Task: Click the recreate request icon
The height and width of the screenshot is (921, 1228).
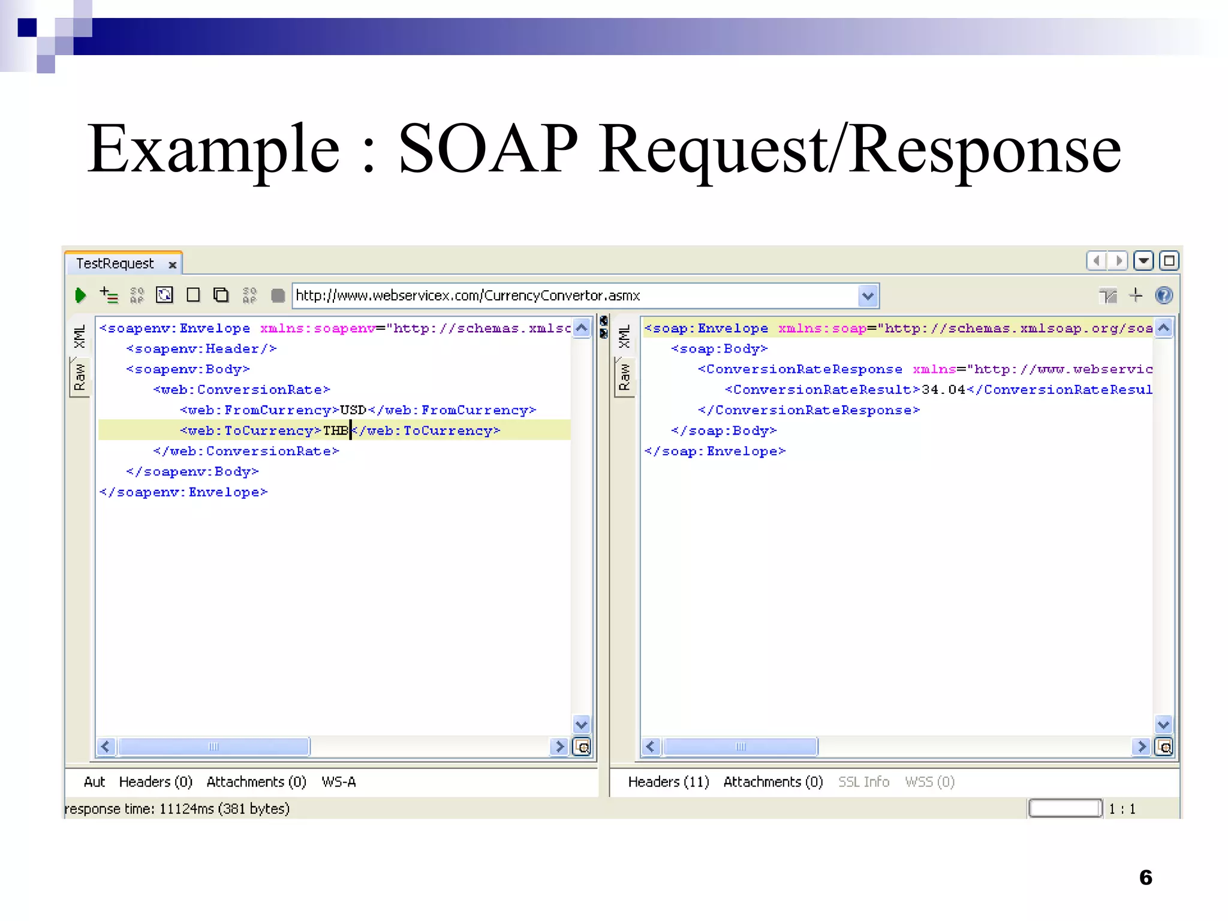Action: click(x=164, y=295)
